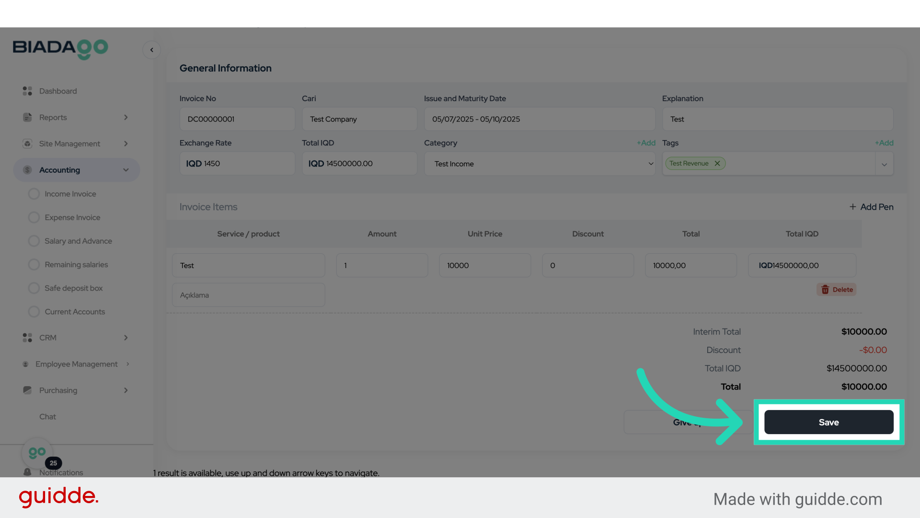Click the Dashboard grid icon
Image resolution: width=920 pixels, height=518 pixels.
point(27,91)
